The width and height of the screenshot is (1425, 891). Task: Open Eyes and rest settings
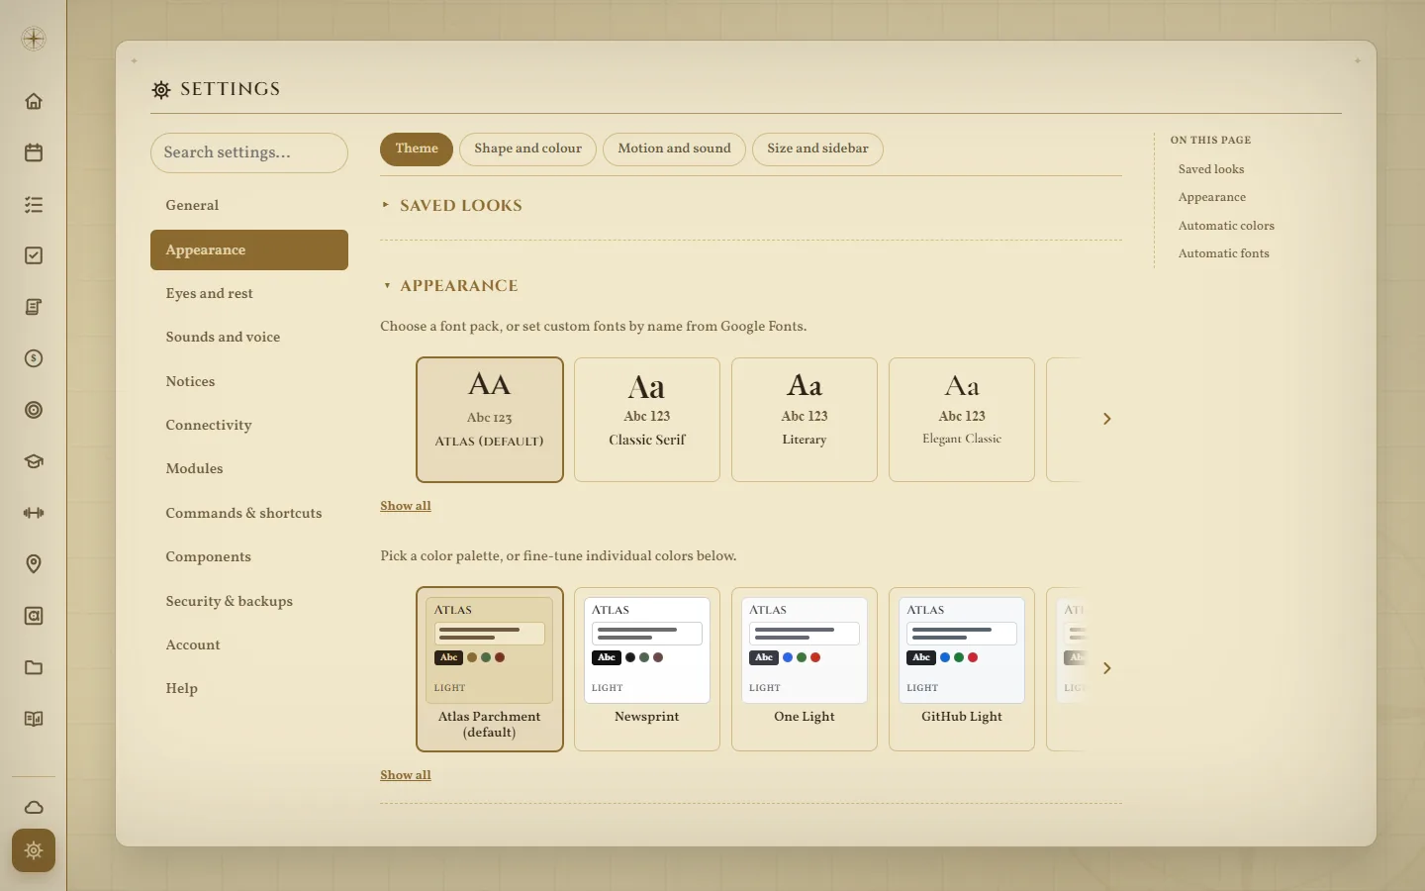pos(249,294)
